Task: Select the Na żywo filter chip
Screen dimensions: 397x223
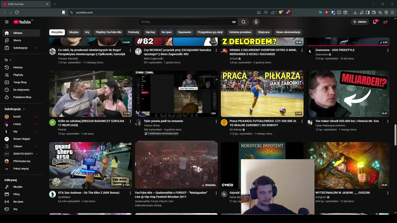Action: [x=167, y=32]
